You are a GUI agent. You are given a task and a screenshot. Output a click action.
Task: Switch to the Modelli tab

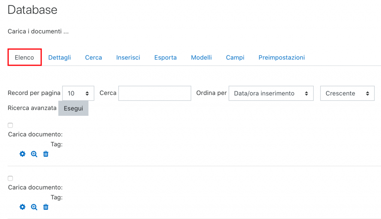(x=201, y=58)
